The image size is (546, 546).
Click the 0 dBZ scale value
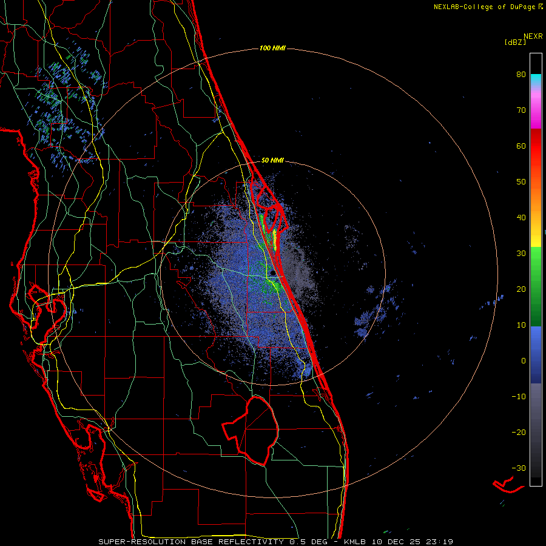tap(524, 361)
